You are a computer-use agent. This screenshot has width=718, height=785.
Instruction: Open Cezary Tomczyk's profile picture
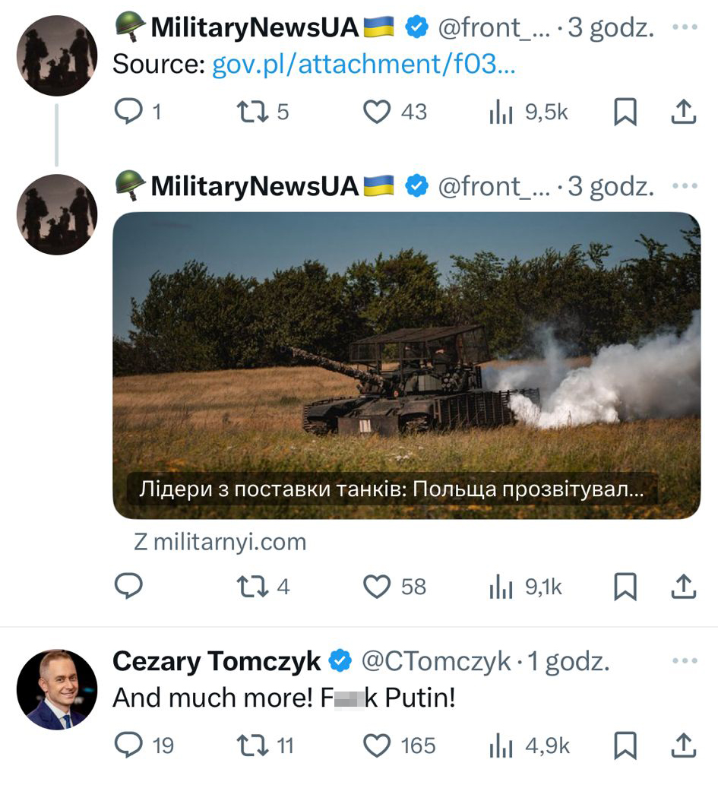coord(57,689)
